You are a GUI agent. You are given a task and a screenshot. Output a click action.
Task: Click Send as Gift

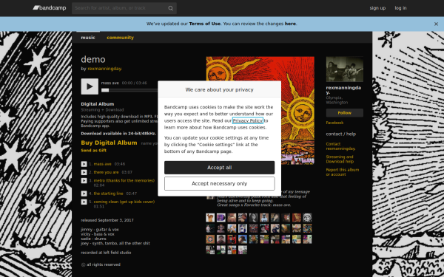pyautogui.click(x=94, y=151)
